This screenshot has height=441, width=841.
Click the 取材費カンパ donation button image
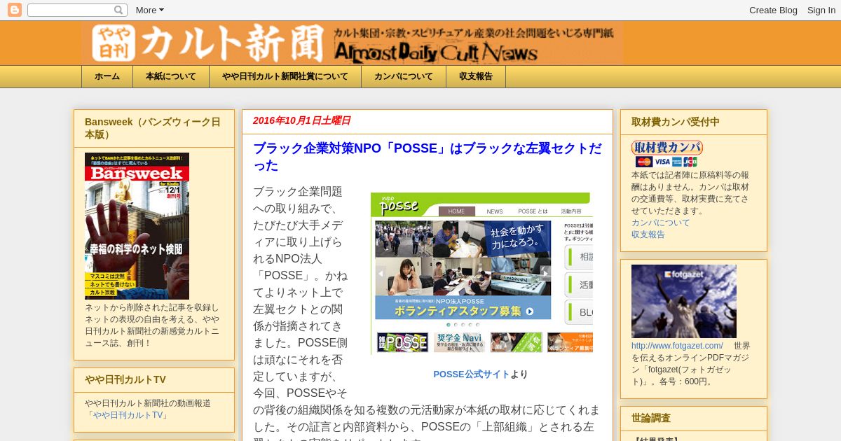pos(666,154)
